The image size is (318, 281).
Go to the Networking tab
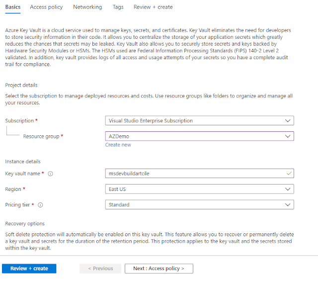[87, 7]
